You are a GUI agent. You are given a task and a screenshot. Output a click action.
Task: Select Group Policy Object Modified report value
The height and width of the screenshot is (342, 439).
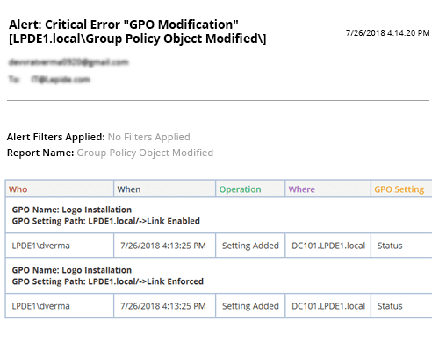[145, 153]
